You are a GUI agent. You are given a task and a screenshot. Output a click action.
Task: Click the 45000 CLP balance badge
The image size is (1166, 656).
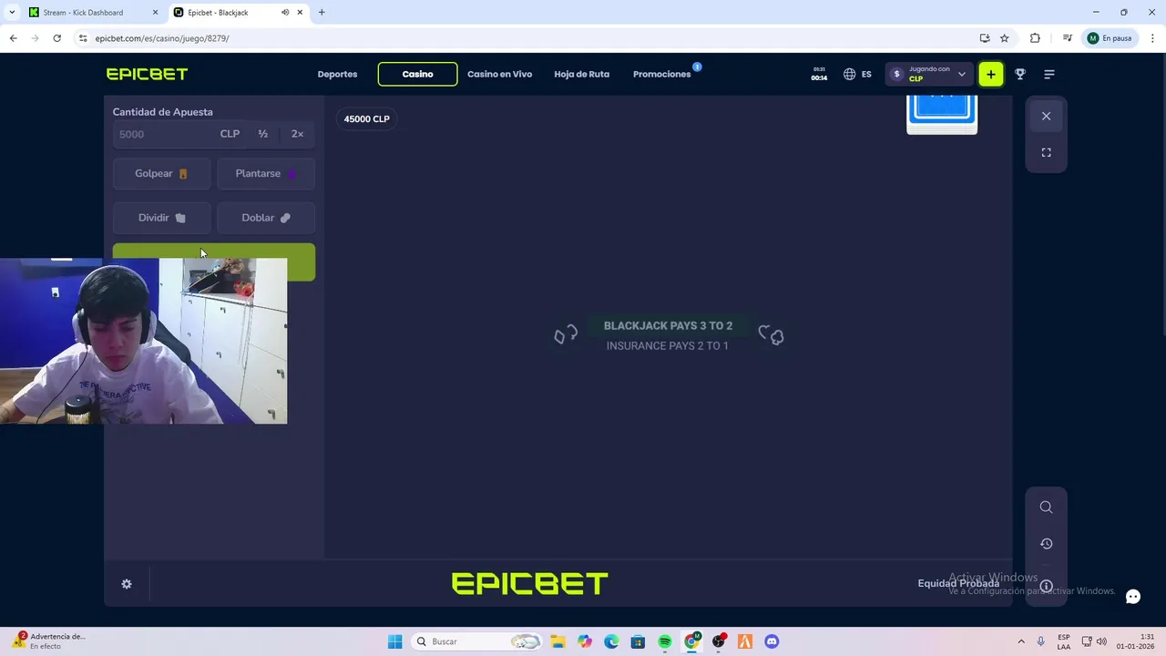[x=366, y=118]
